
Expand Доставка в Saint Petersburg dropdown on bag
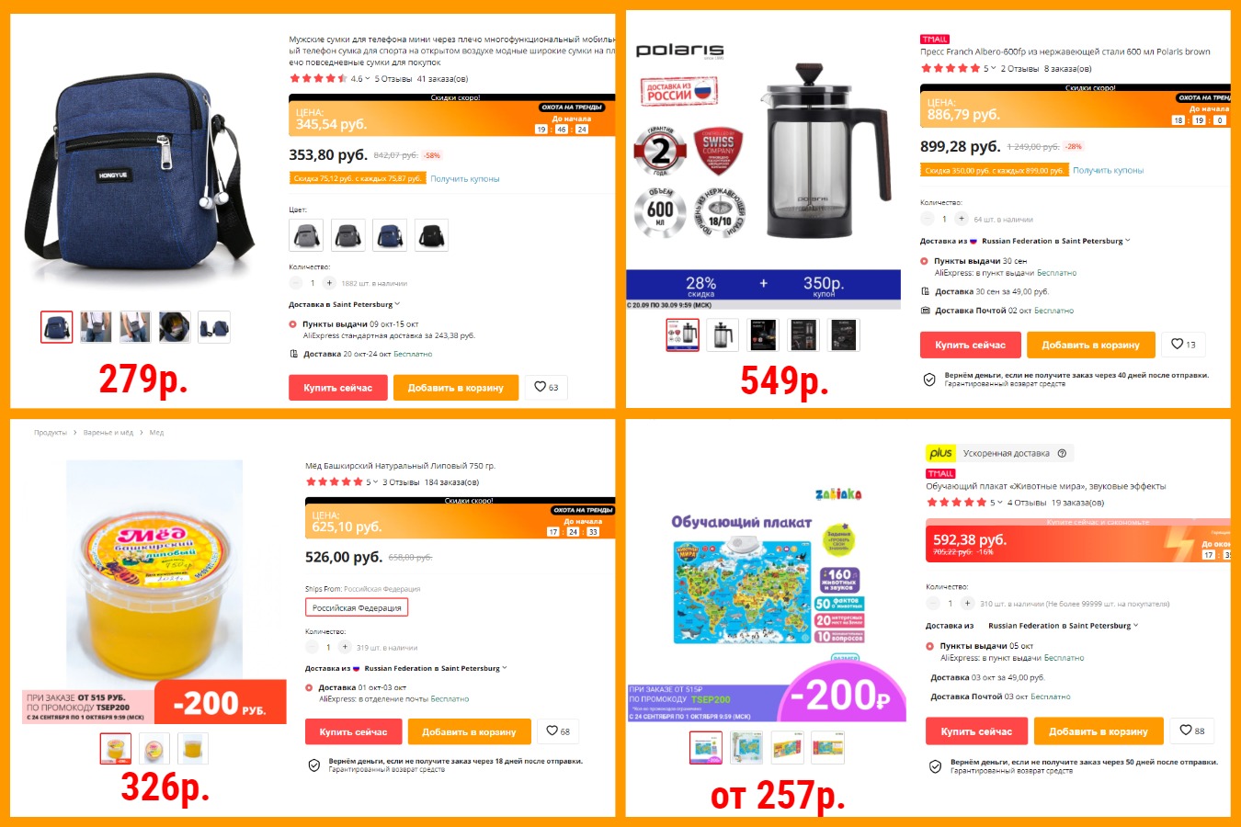point(345,304)
